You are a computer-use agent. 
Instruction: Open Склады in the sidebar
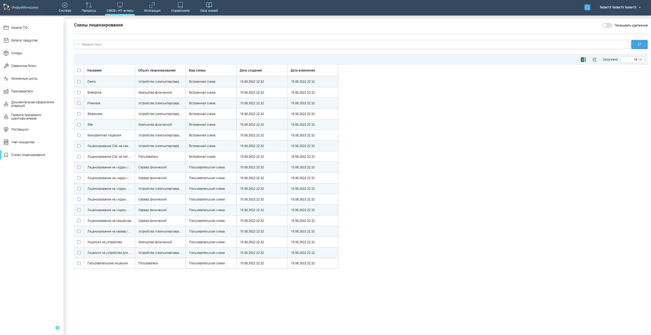tap(17, 53)
